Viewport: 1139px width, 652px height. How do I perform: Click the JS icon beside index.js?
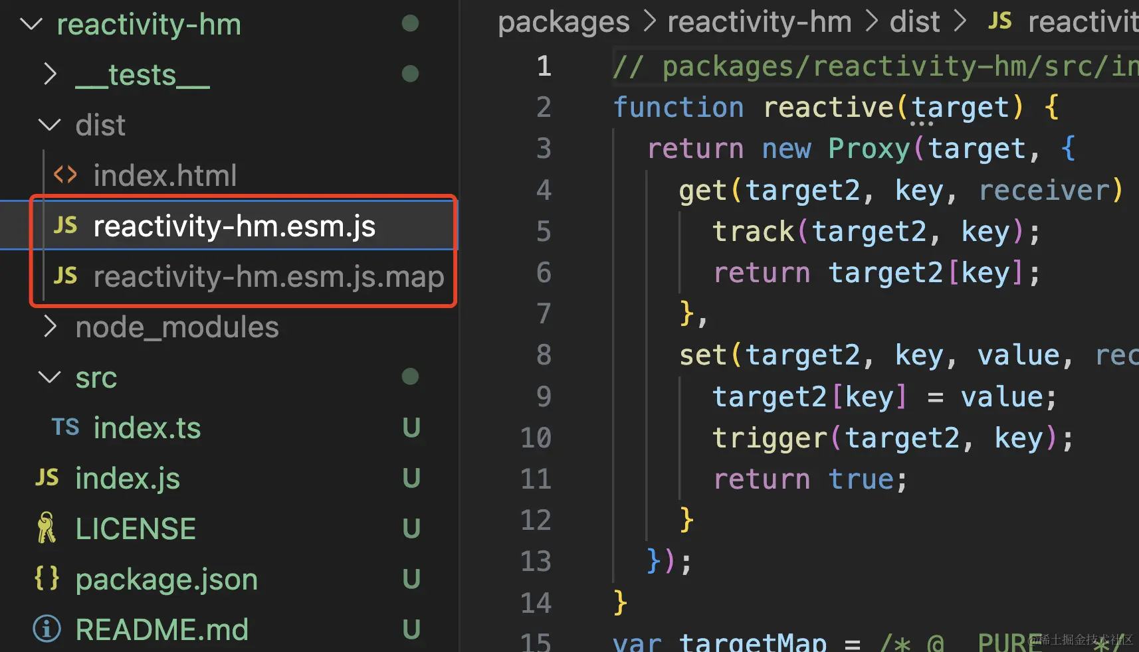pos(46,477)
